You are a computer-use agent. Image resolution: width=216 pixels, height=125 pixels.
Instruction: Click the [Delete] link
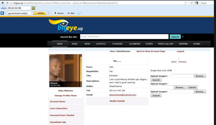tap(182, 62)
